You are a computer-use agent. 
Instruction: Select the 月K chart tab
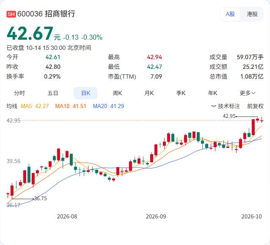pos(149,93)
